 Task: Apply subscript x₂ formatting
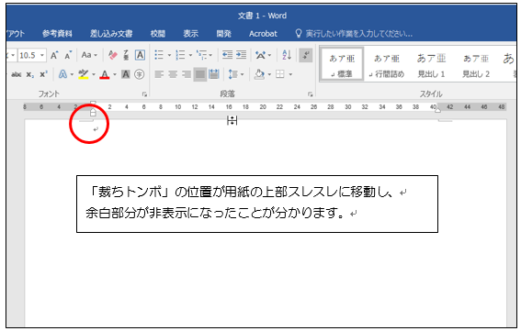point(30,74)
